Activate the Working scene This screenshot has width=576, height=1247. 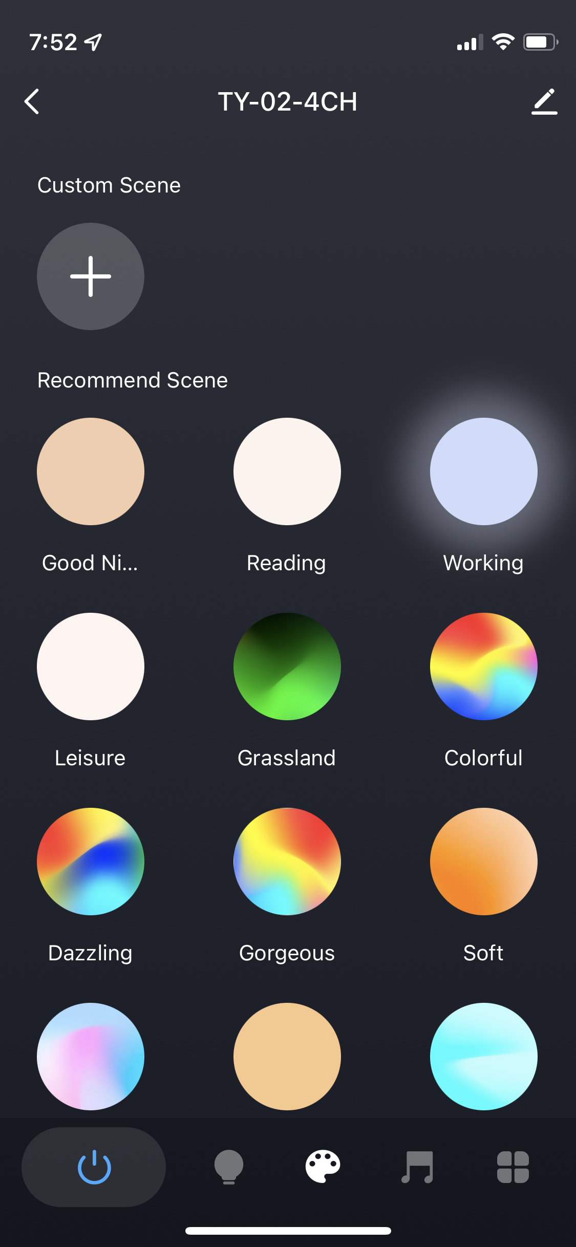click(484, 471)
